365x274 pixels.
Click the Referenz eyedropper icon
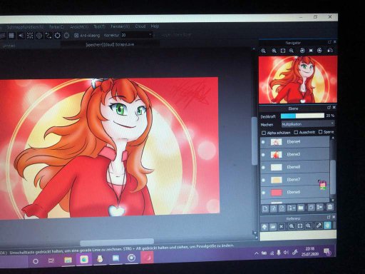tap(319, 225)
